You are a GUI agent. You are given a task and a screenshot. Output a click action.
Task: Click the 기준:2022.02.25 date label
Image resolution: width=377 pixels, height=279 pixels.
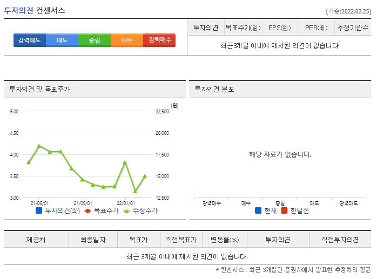click(348, 11)
